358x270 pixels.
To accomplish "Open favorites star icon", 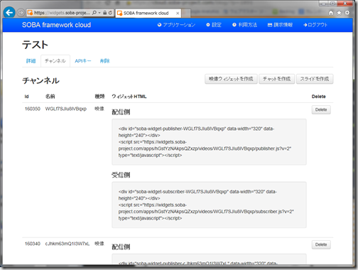I will coord(339,13).
